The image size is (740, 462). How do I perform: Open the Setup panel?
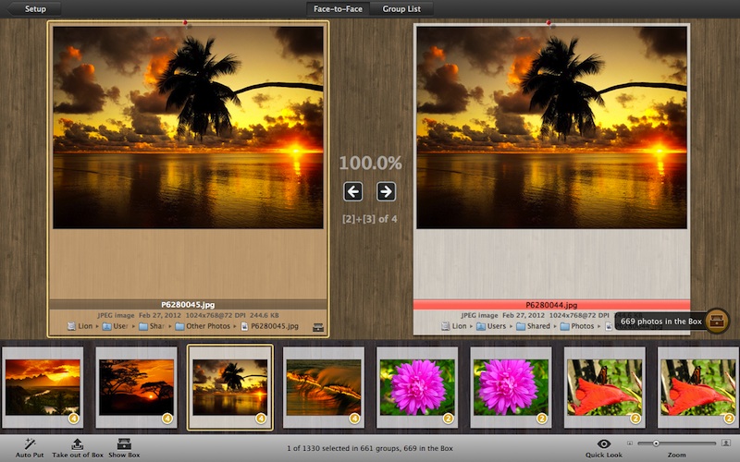click(x=35, y=8)
